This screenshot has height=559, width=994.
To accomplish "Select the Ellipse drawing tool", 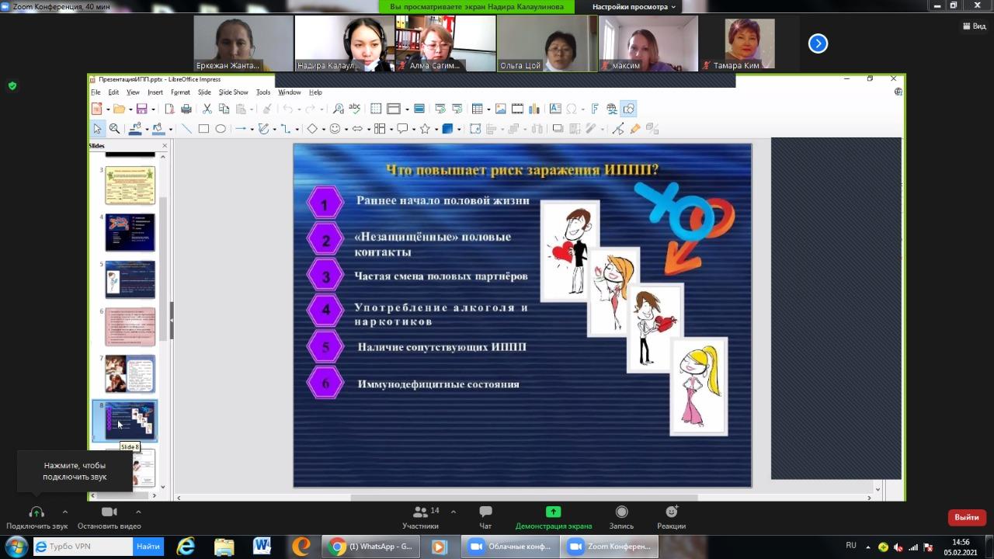I will click(221, 129).
